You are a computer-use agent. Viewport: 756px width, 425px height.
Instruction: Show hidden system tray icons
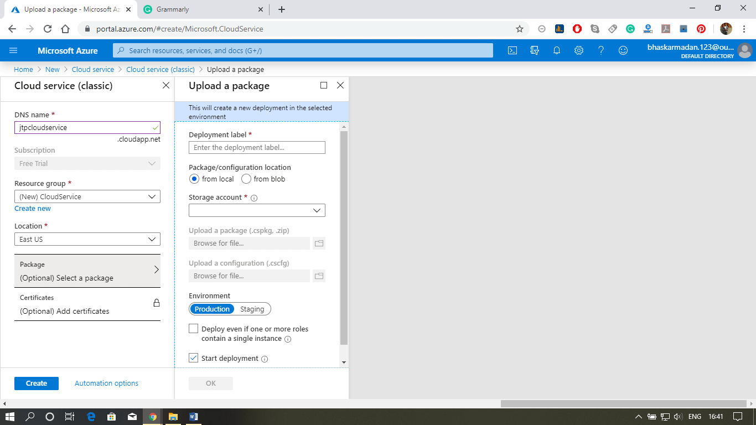pyautogui.click(x=638, y=417)
